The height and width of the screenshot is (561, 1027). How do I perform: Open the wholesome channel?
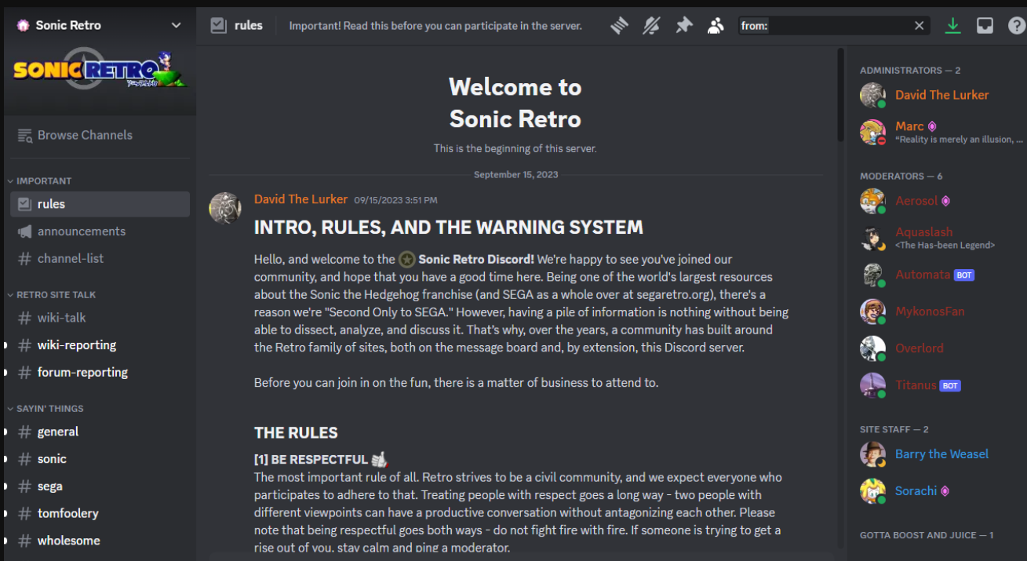100,541
